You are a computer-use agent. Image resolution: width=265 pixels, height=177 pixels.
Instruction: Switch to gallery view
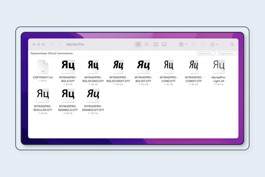[164, 44]
